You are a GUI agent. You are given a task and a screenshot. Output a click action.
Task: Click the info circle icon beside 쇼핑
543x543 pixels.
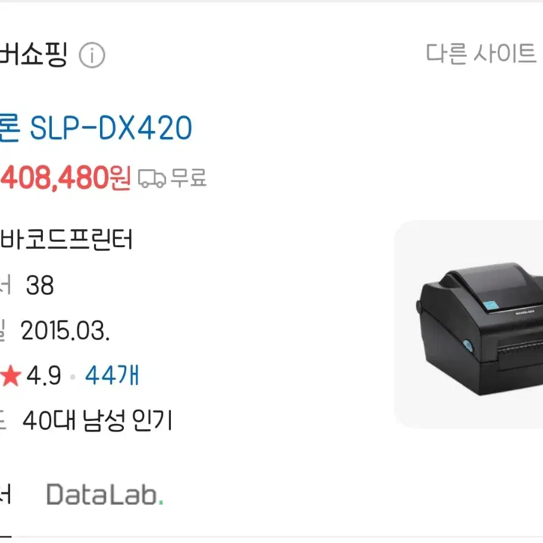(x=92, y=55)
